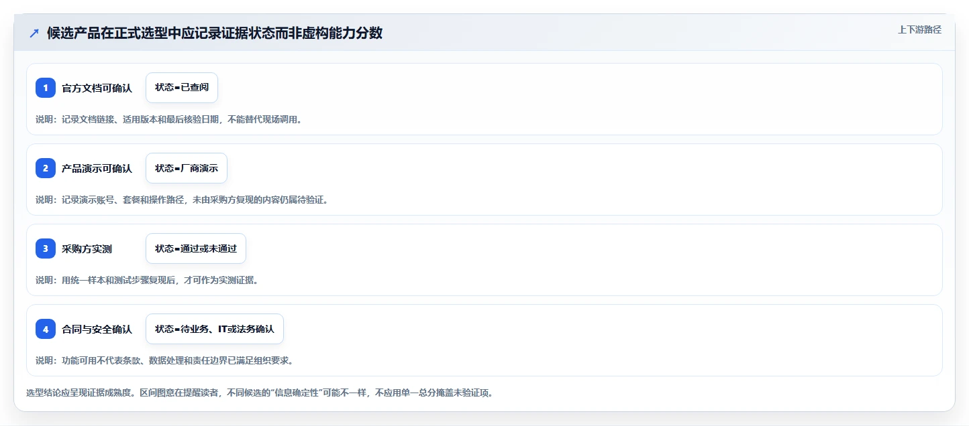Click the 状态=待业务、IT或法务确认 chip
The height and width of the screenshot is (426, 969).
pos(215,329)
